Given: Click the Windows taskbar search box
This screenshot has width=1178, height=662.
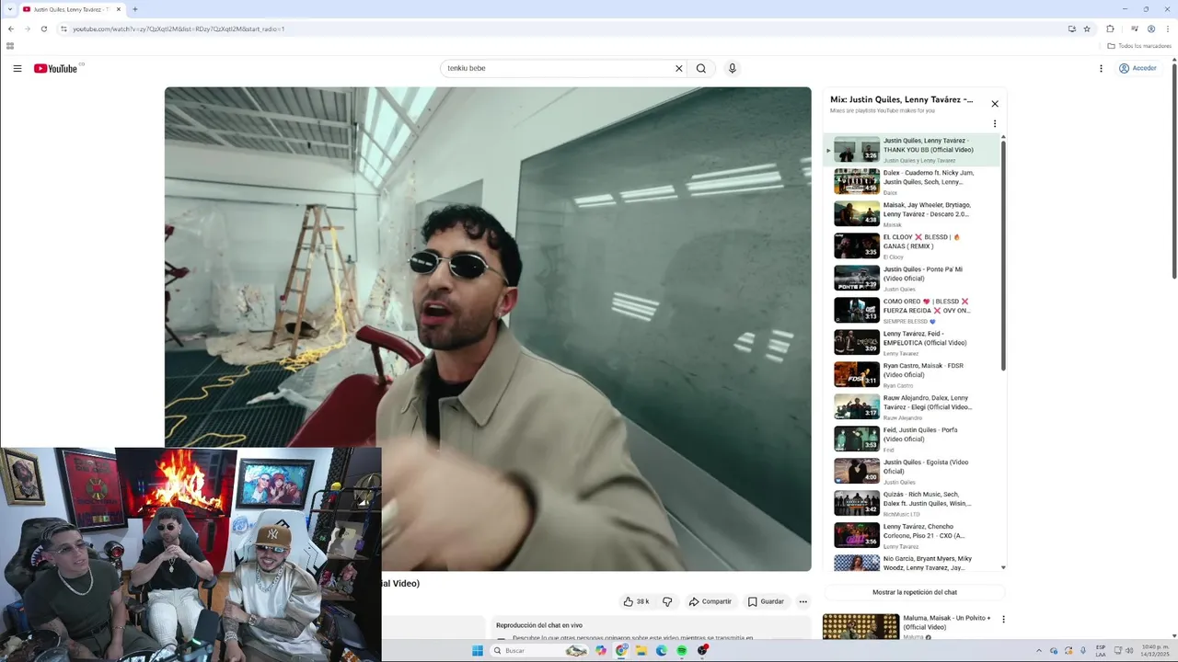Looking at the screenshot, I should [x=539, y=650].
